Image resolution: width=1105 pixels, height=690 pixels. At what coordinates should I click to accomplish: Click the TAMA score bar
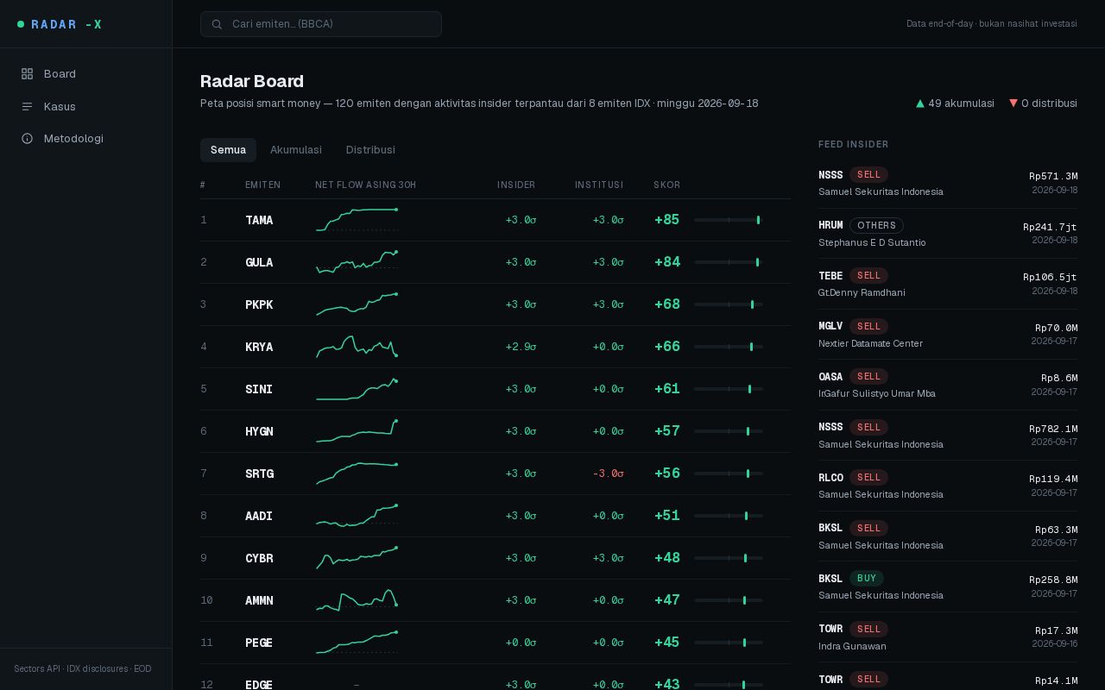[x=729, y=220]
